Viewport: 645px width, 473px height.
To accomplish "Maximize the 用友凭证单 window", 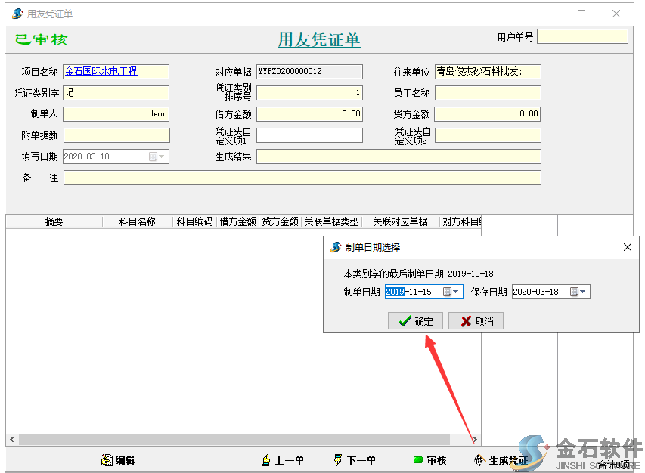I will (x=581, y=14).
